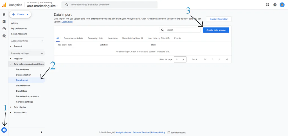Viewport: 288px width, 136px height.
Task: Switch to Custom event data tab
Action: click(x=73, y=38)
